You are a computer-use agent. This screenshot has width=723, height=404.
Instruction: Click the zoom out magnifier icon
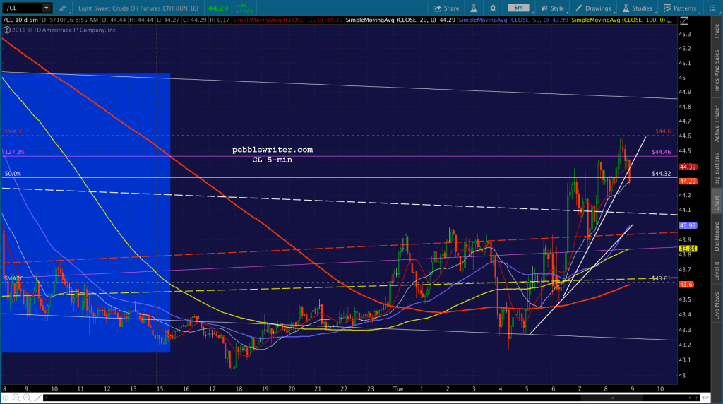tap(27, 398)
